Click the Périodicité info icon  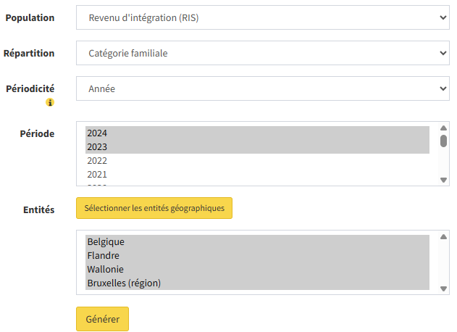pyautogui.click(x=50, y=103)
